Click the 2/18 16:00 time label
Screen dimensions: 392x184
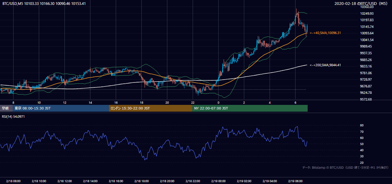[116, 181]
